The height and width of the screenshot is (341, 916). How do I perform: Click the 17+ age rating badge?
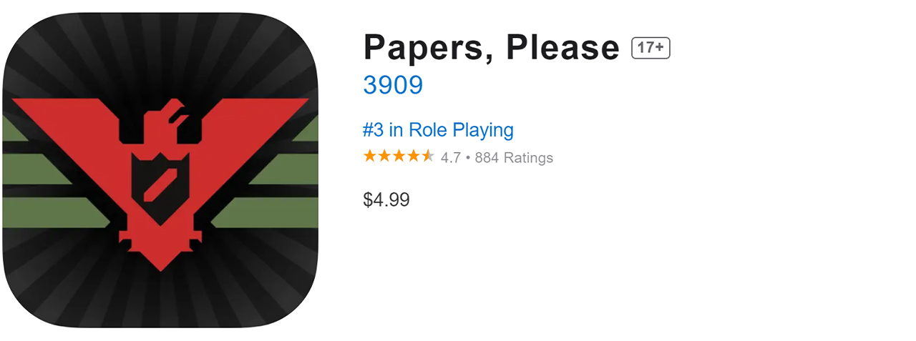point(651,48)
